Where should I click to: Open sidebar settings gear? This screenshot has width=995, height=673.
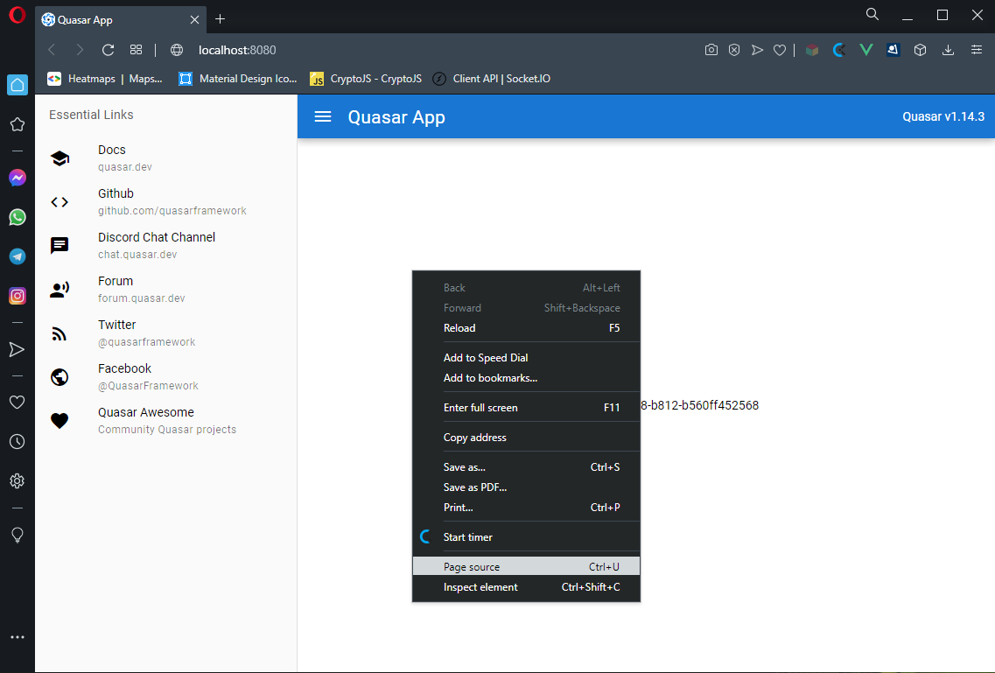coord(17,480)
